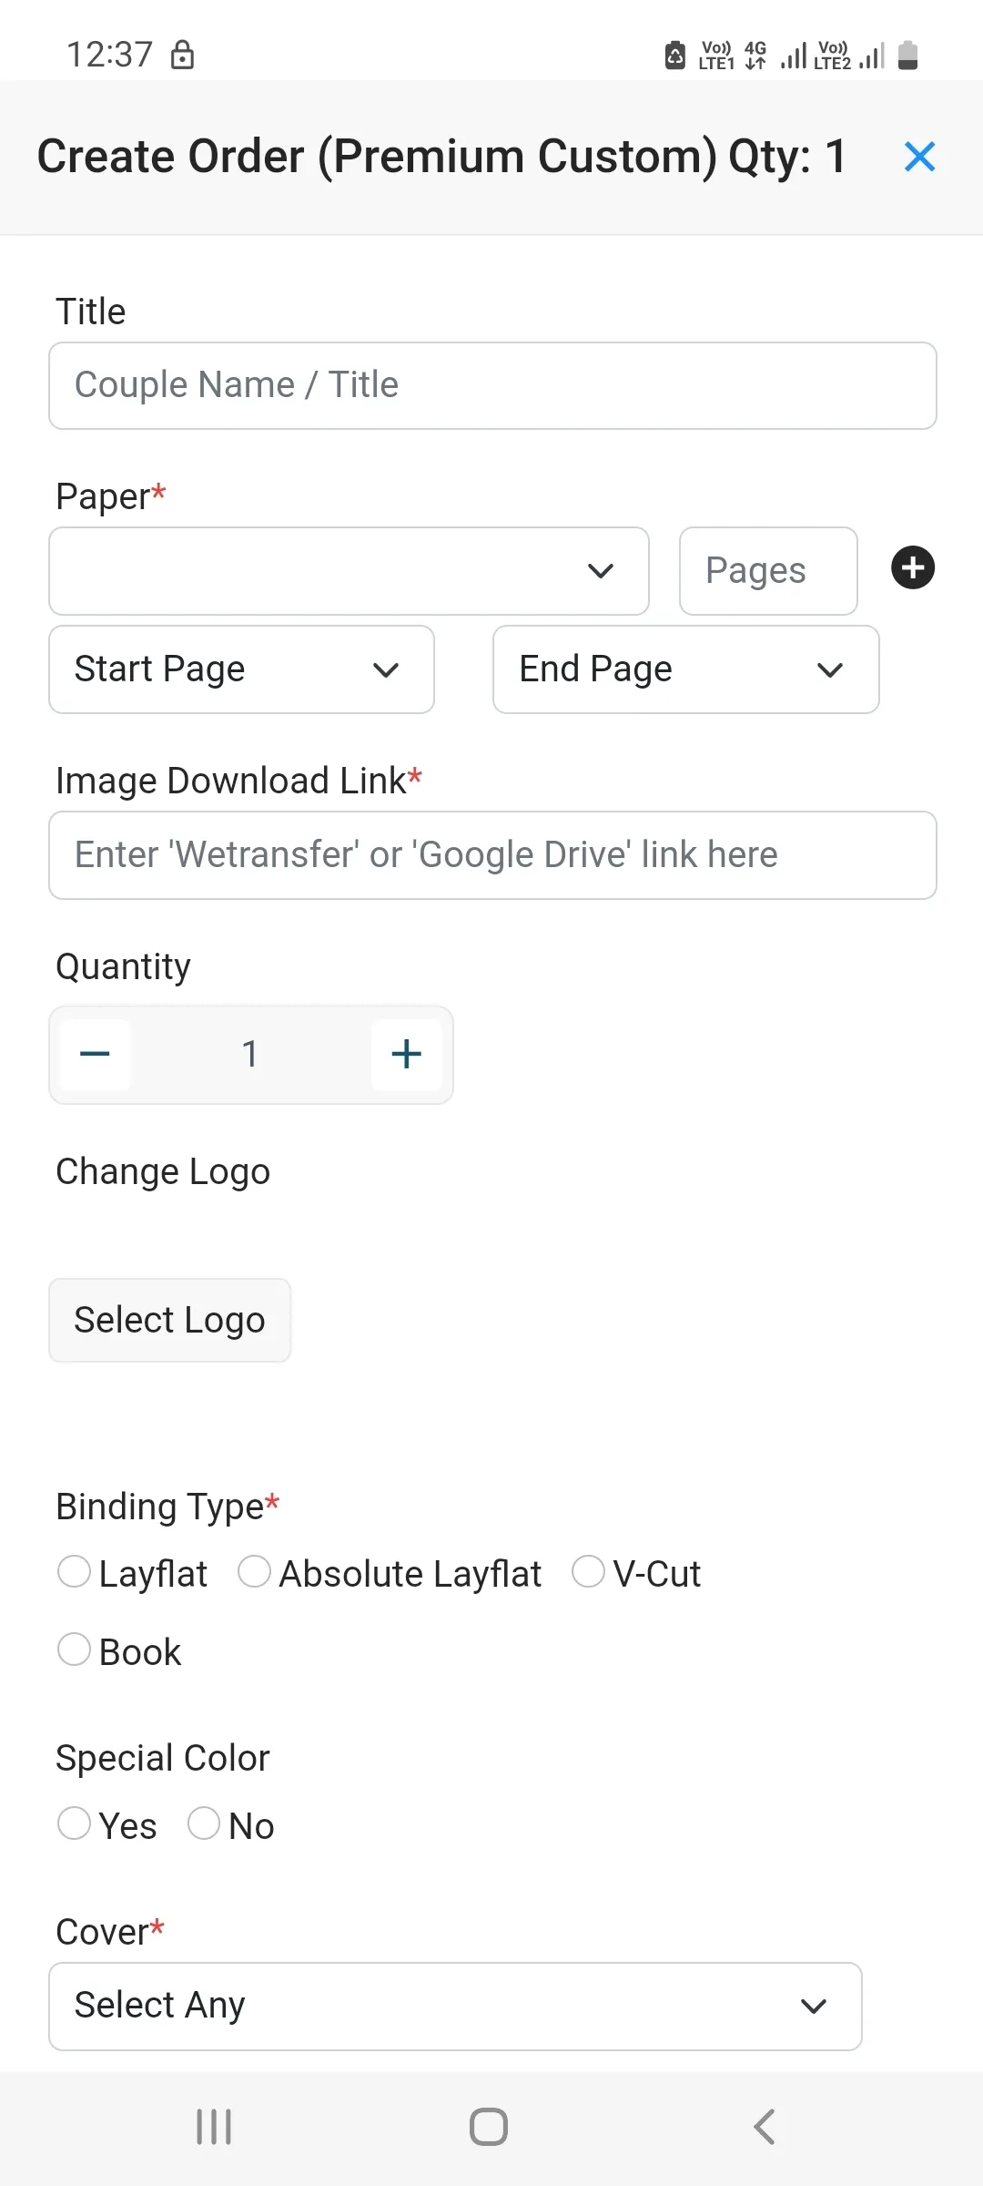Screen dimensions: 983x2186
Task: Focus the Image Download Link field
Action: pyautogui.click(x=492, y=855)
